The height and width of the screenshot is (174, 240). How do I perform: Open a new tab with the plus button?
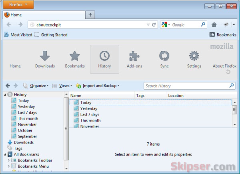pos(90,15)
